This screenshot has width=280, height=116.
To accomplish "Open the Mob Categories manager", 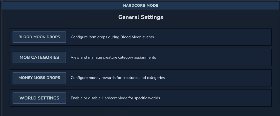I will click(39, 57).
